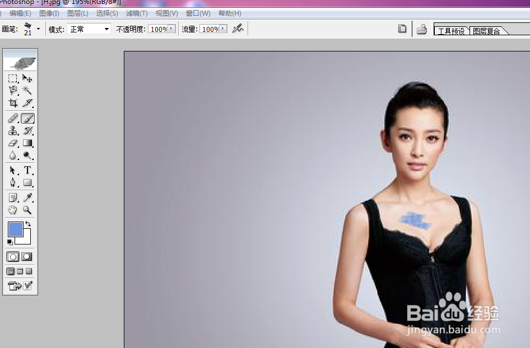Open the 选择(S) menu

(x=107, y=13)
